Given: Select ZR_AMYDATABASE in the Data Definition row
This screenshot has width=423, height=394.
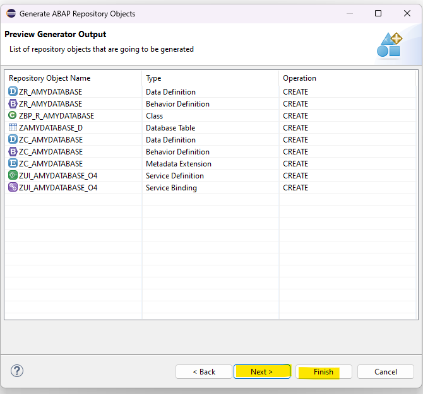Looking at the screenshot, I should tap(51, 92).
